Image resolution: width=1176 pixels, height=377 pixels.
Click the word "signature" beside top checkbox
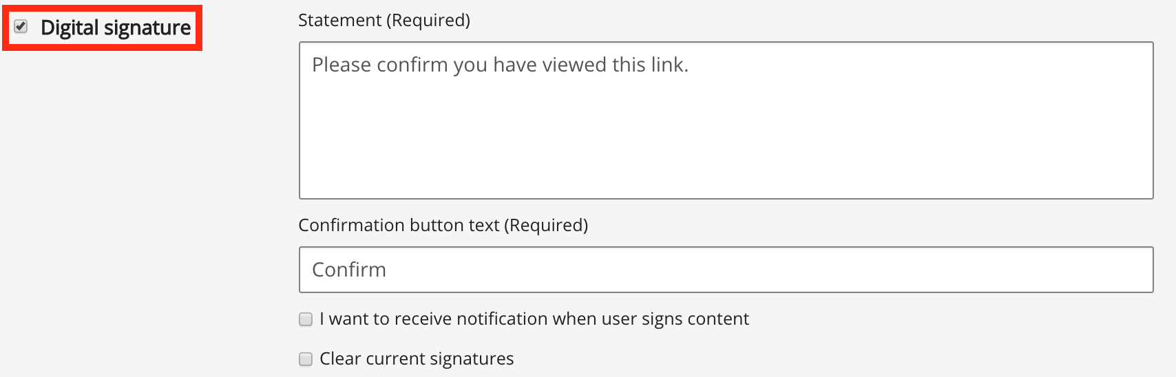tap(147, 28)
